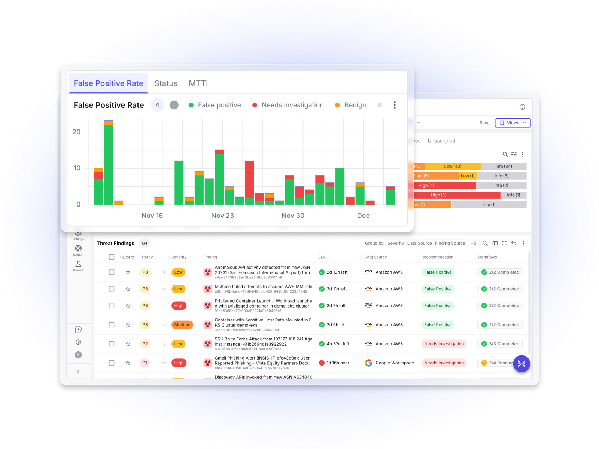Expand priority dropdown on Privileged Container row
Screen dimensions: 599x449
click(164, 306)
